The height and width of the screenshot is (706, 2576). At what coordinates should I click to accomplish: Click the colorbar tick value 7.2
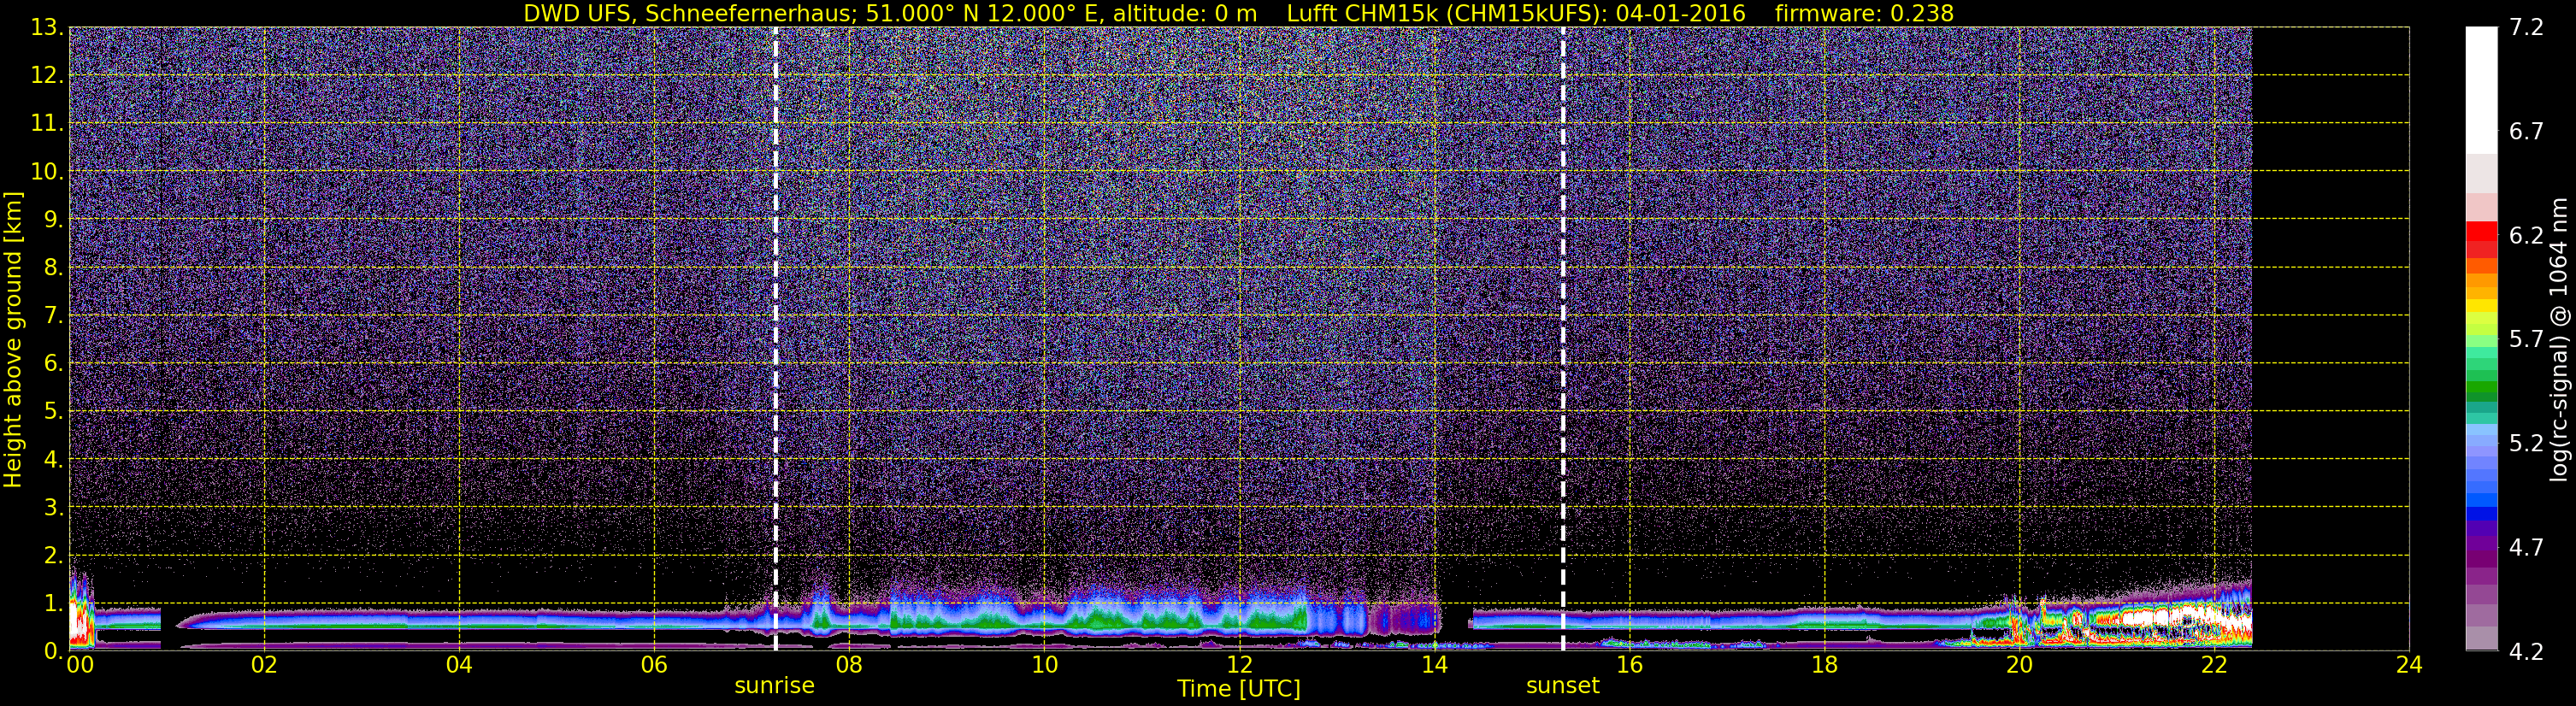[x=2526, y=27]
